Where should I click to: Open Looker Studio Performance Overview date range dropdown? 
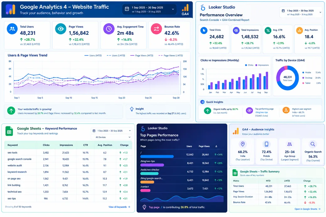(301, 12)
